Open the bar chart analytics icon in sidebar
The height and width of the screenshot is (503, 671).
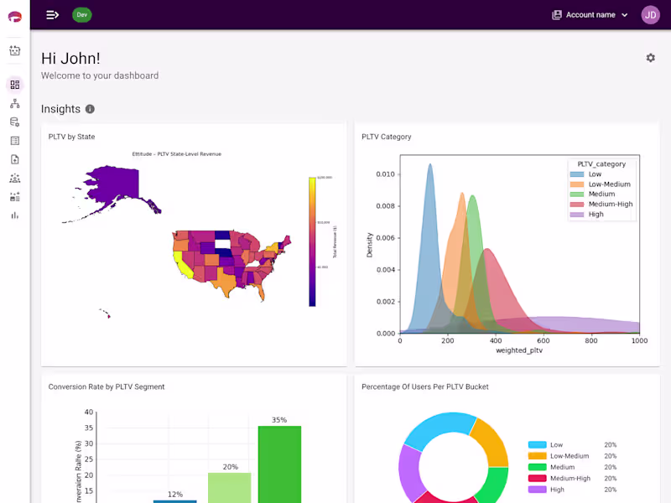15,215
